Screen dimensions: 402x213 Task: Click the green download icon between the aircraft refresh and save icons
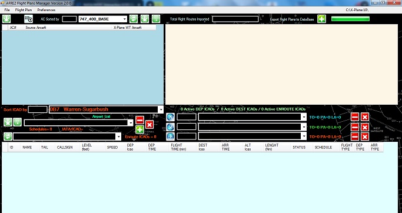(x=145, y=19)
